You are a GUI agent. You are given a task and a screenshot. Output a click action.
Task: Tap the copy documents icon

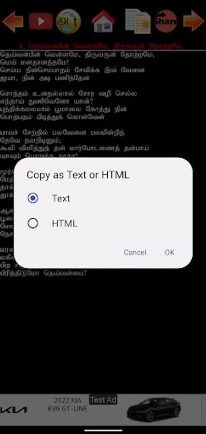137,21
